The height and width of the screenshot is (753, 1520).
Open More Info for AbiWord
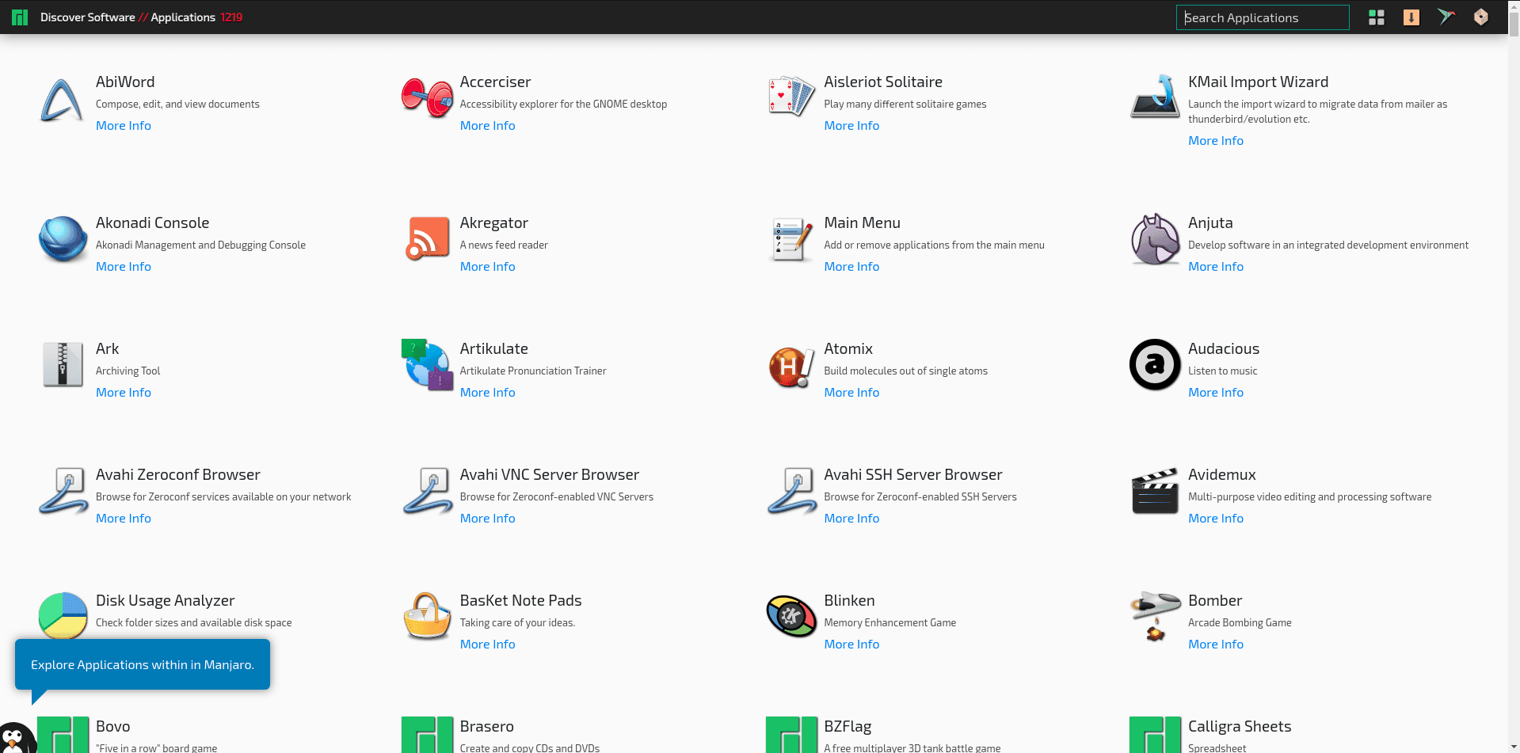(124, 125)
